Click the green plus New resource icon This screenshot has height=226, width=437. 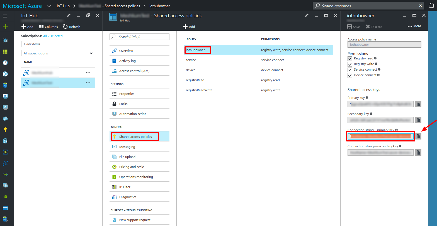pos(5,27)
